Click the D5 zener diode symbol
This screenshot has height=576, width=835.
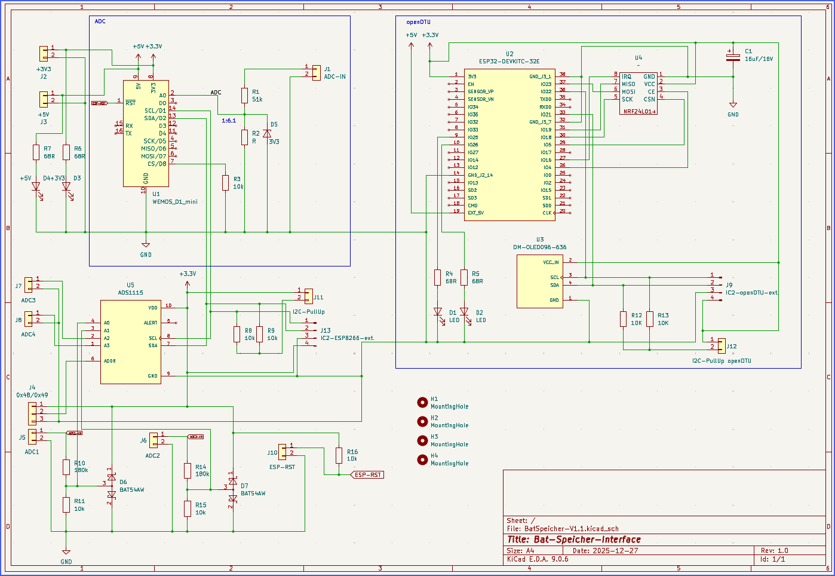point(267,134)
